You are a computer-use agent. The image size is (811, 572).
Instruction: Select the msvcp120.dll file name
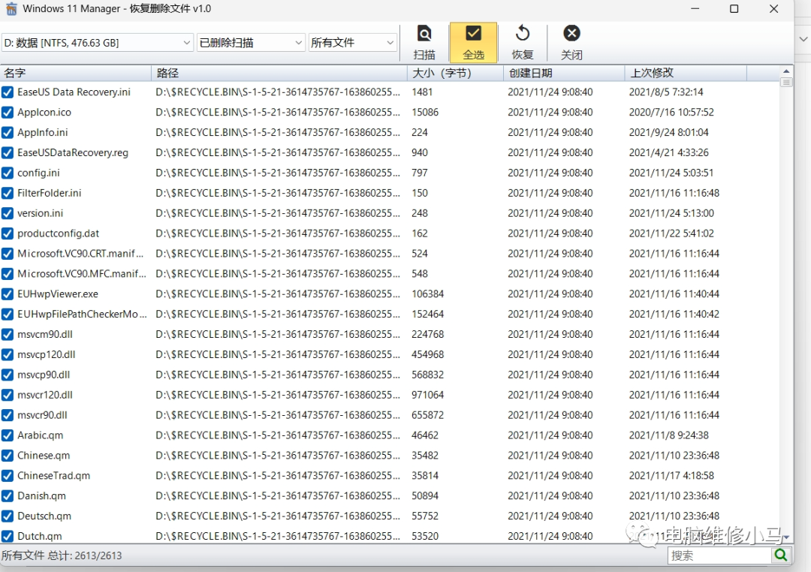tap(47, 354)
